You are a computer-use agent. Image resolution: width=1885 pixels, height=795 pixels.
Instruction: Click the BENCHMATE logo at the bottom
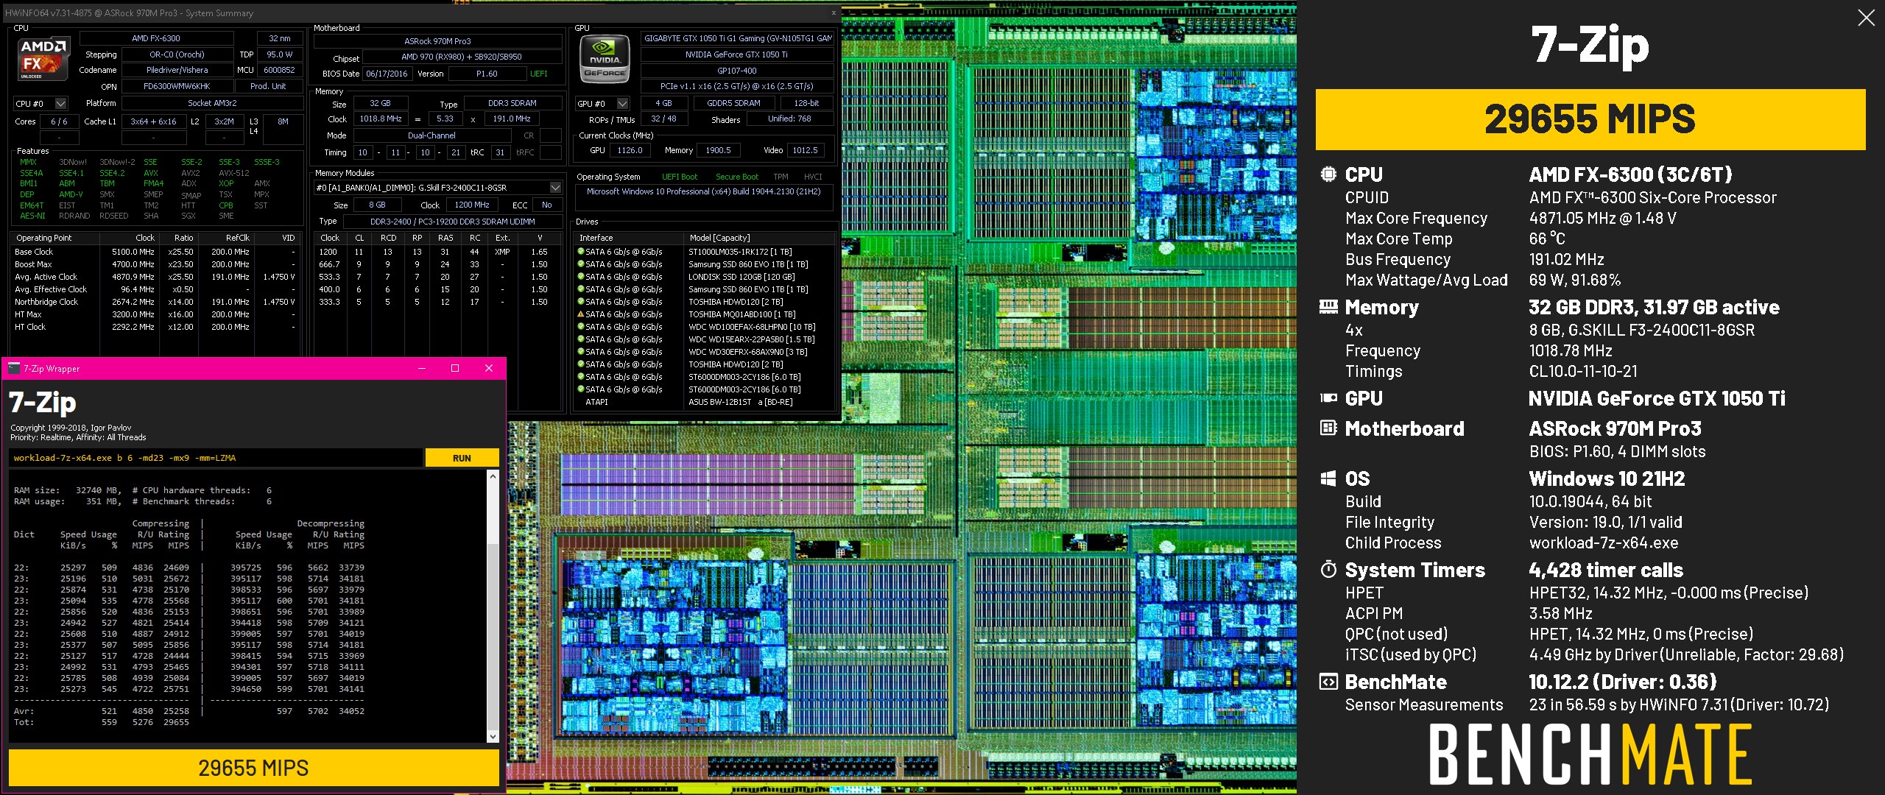click(x=1590, y=755)
